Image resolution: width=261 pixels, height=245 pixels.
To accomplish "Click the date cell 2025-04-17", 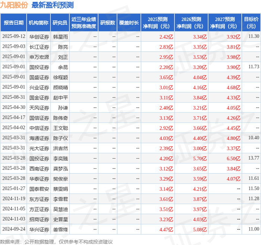I will click(x=14, y=118).
